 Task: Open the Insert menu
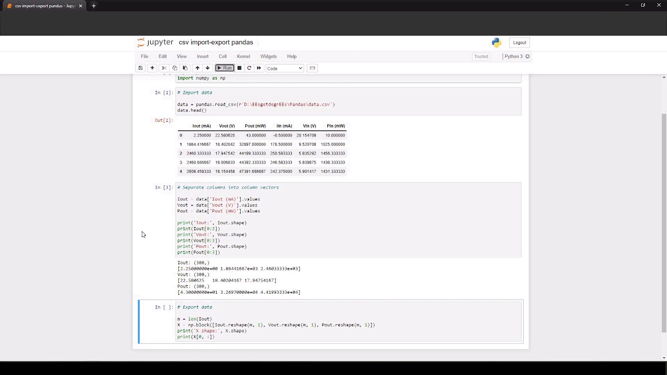[203, 56]
